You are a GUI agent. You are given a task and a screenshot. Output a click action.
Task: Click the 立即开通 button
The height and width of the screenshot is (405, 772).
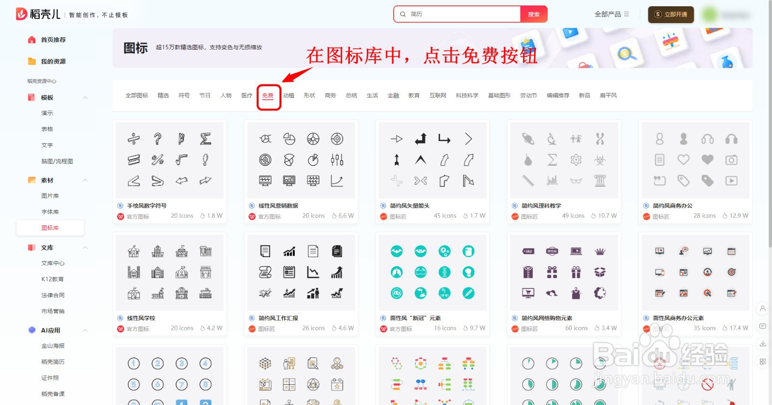pyautogui.click(x=671, y=14)
